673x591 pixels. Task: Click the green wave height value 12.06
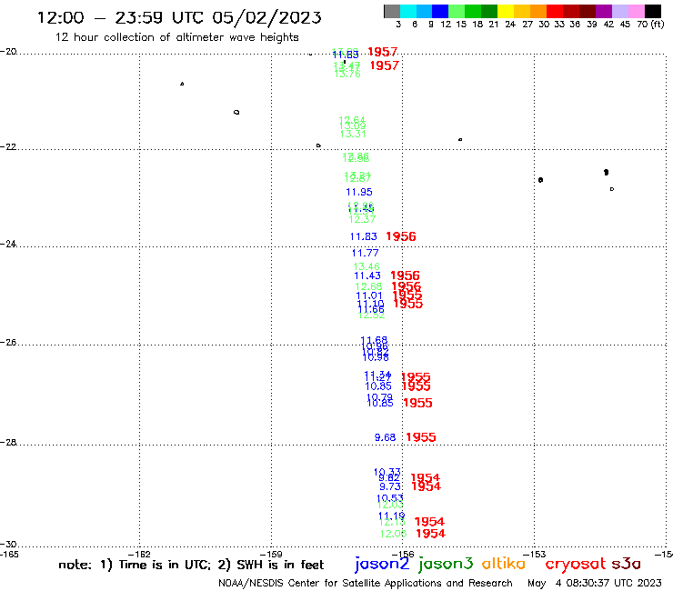393,534
